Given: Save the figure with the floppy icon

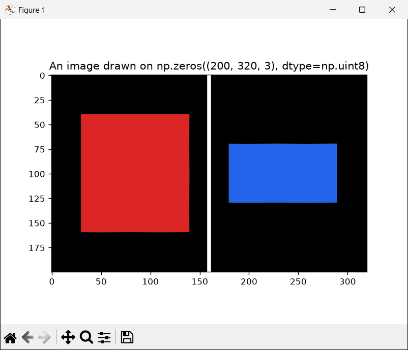Looking at the screenshot, I should coord(127,337).
